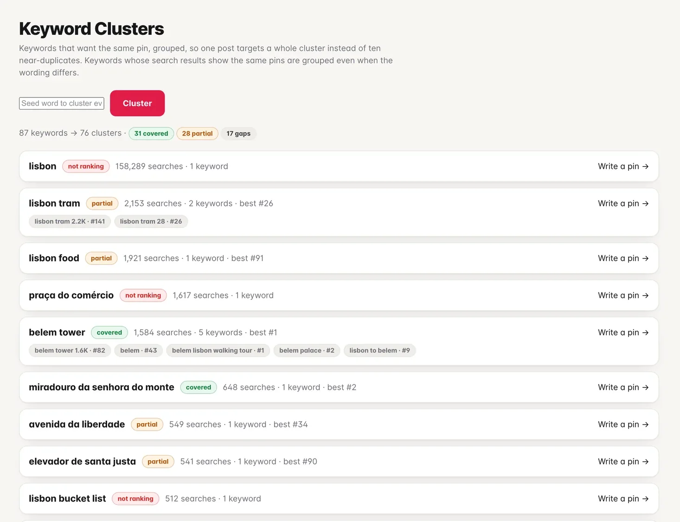This screenshot has width=680, height=522.
Task: Focus the seed word input field
Action: click(62, 103)
